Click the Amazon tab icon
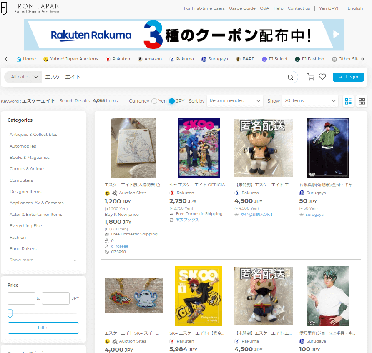The height and width of the screenshot is (353, 372). (140, 59)
